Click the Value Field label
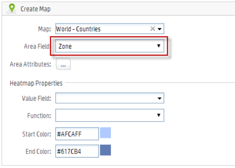Image resolution: width=235 pixels, height=168 pixels. click(x=37, y=98)
